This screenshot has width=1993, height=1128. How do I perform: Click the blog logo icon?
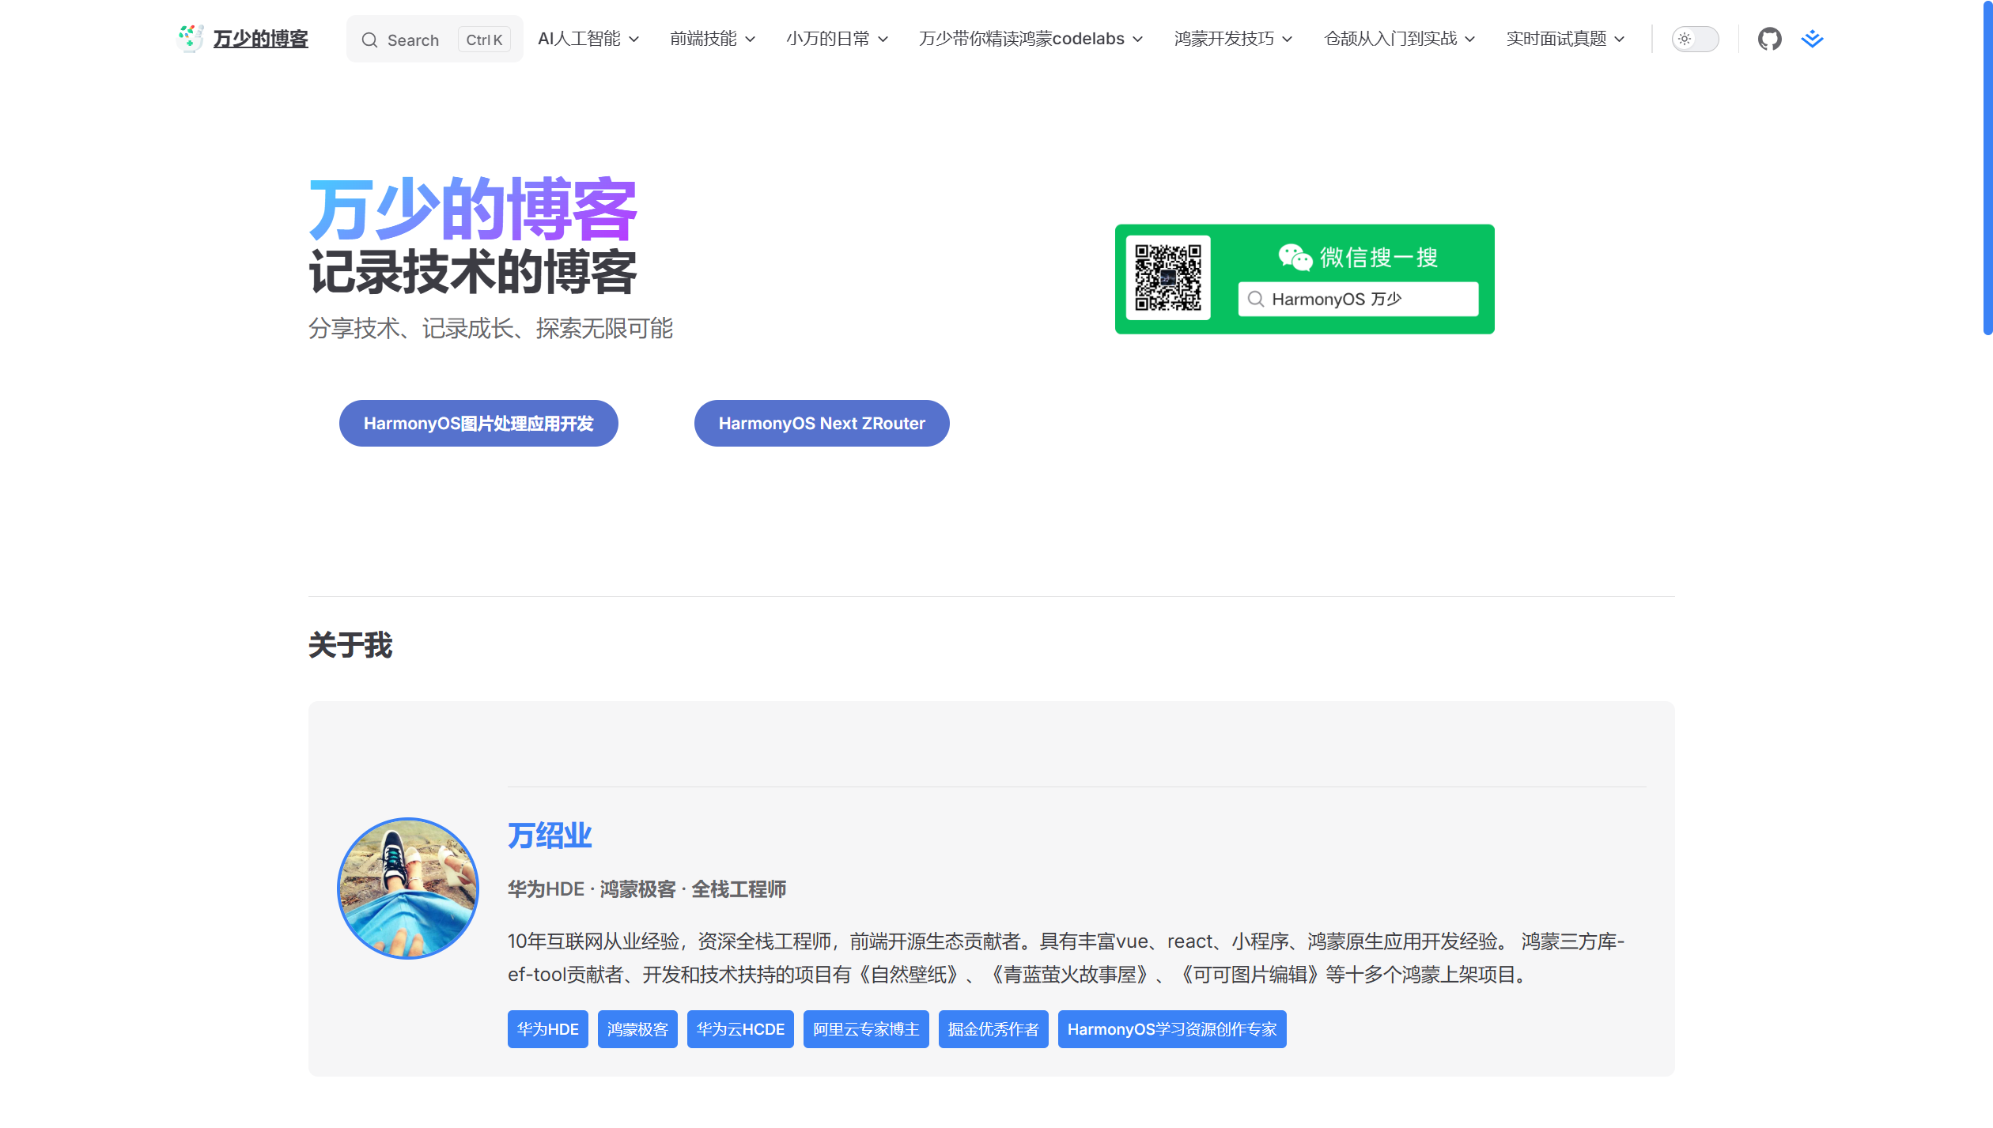point(190,38)
